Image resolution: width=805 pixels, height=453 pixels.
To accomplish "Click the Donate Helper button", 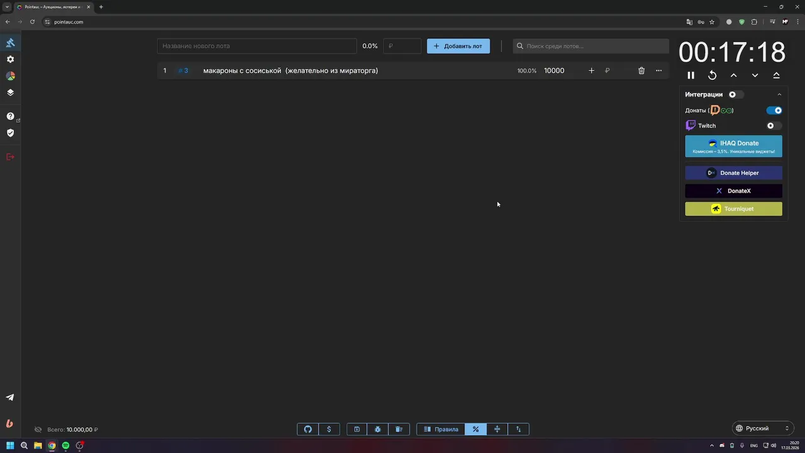I will (x=733, y=173).
